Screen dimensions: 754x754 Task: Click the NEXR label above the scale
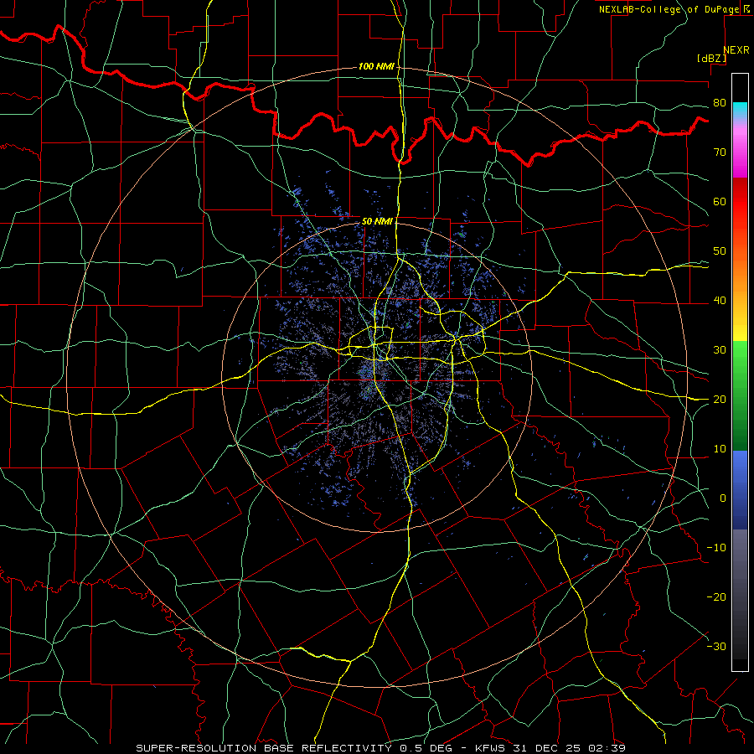[x=736, y=50]
